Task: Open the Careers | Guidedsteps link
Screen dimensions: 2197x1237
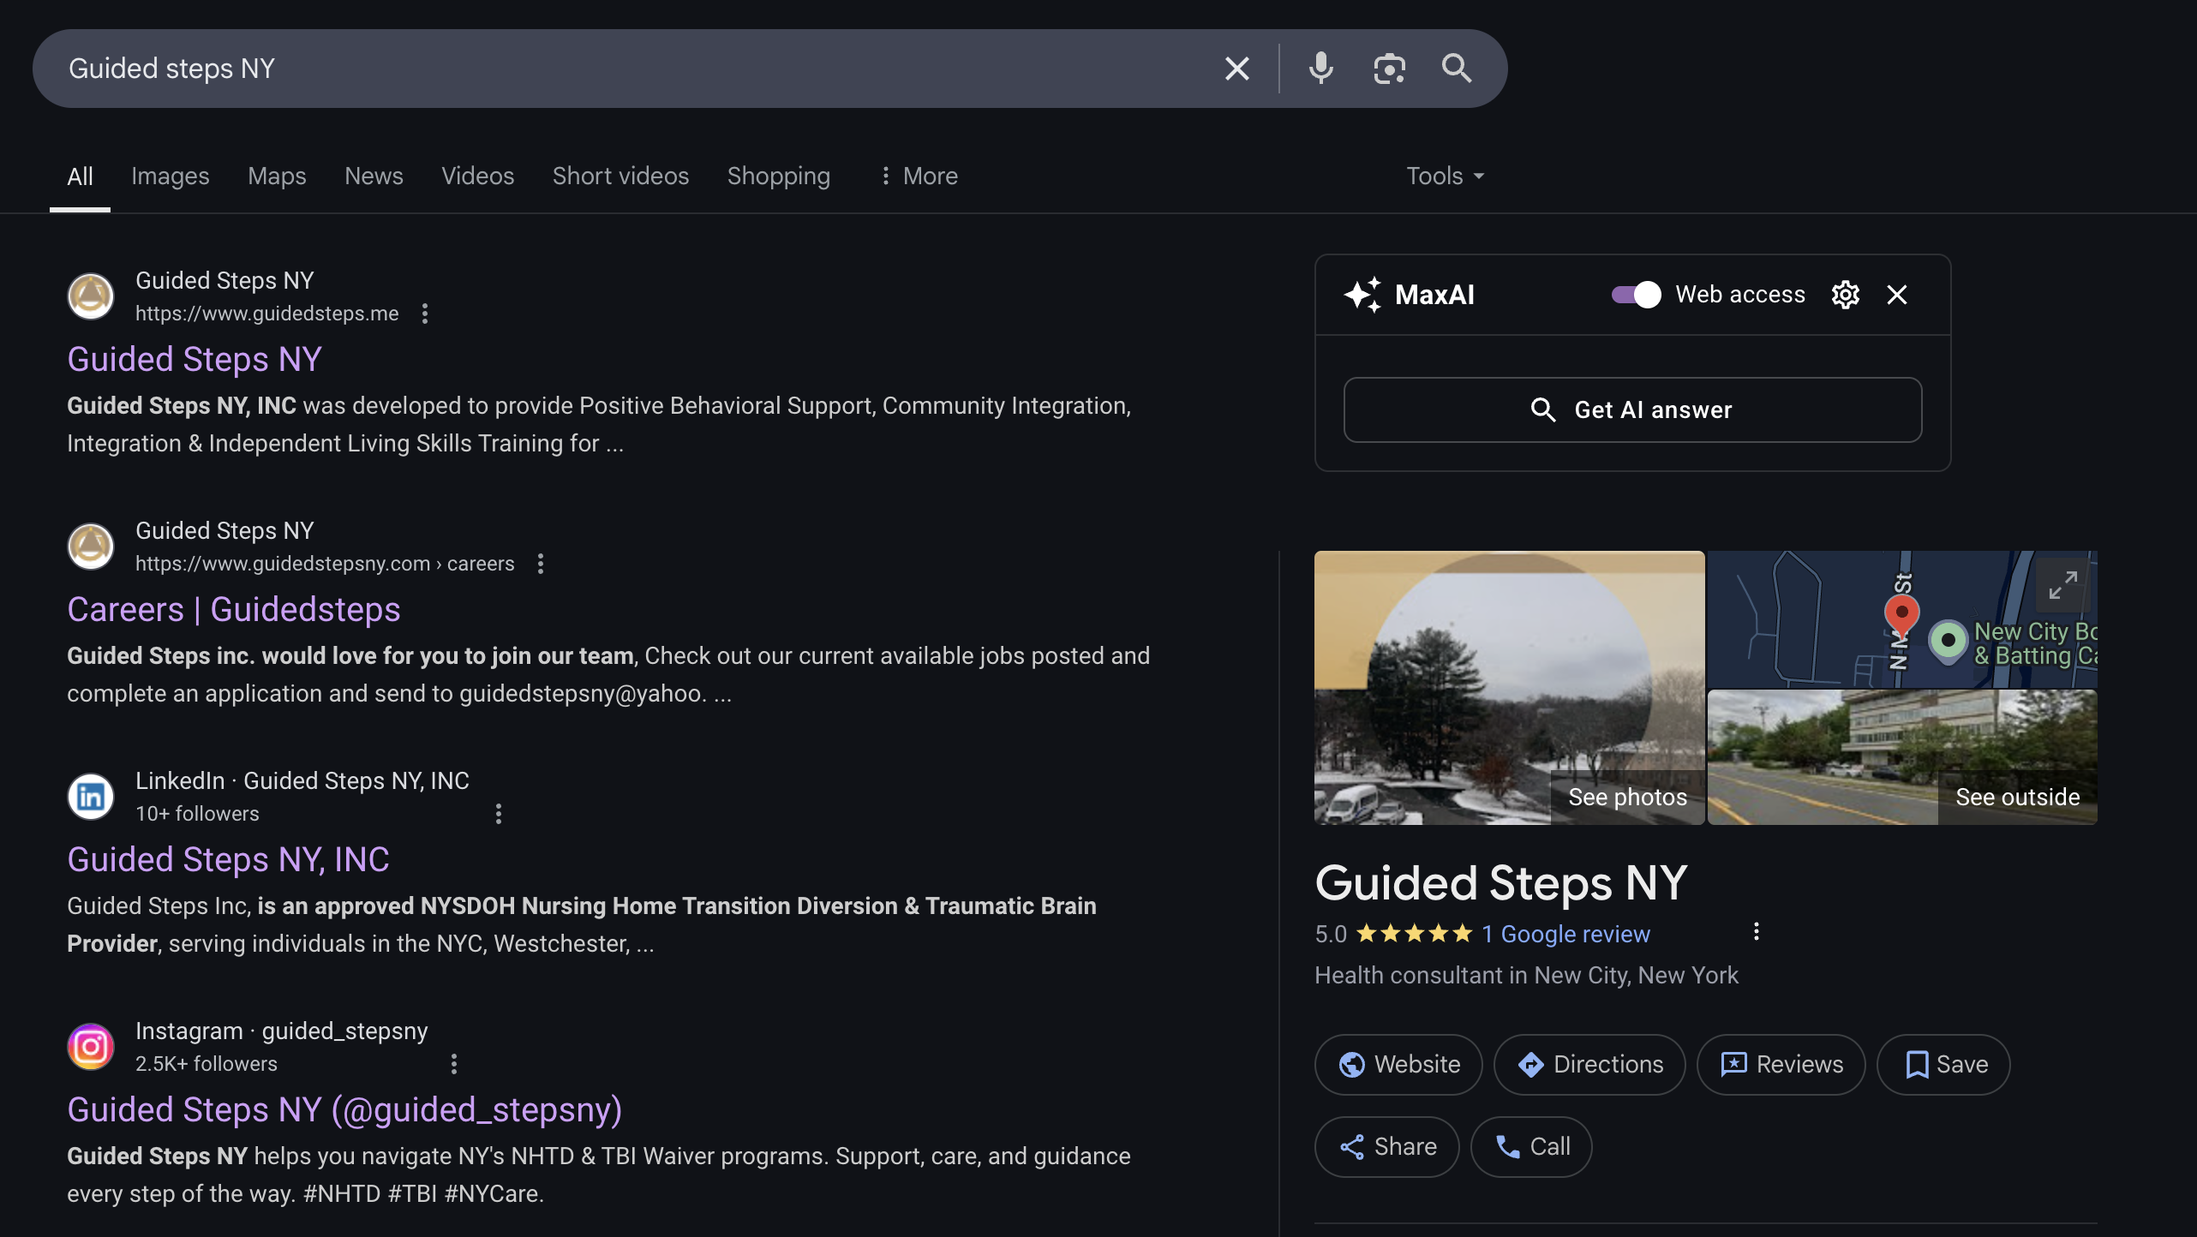Action: tap(234, 610)
